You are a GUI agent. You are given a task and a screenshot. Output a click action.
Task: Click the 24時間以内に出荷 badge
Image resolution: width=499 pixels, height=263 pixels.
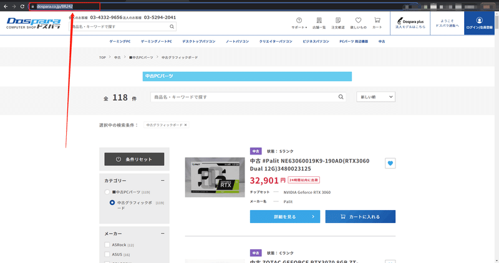[304, 180]
